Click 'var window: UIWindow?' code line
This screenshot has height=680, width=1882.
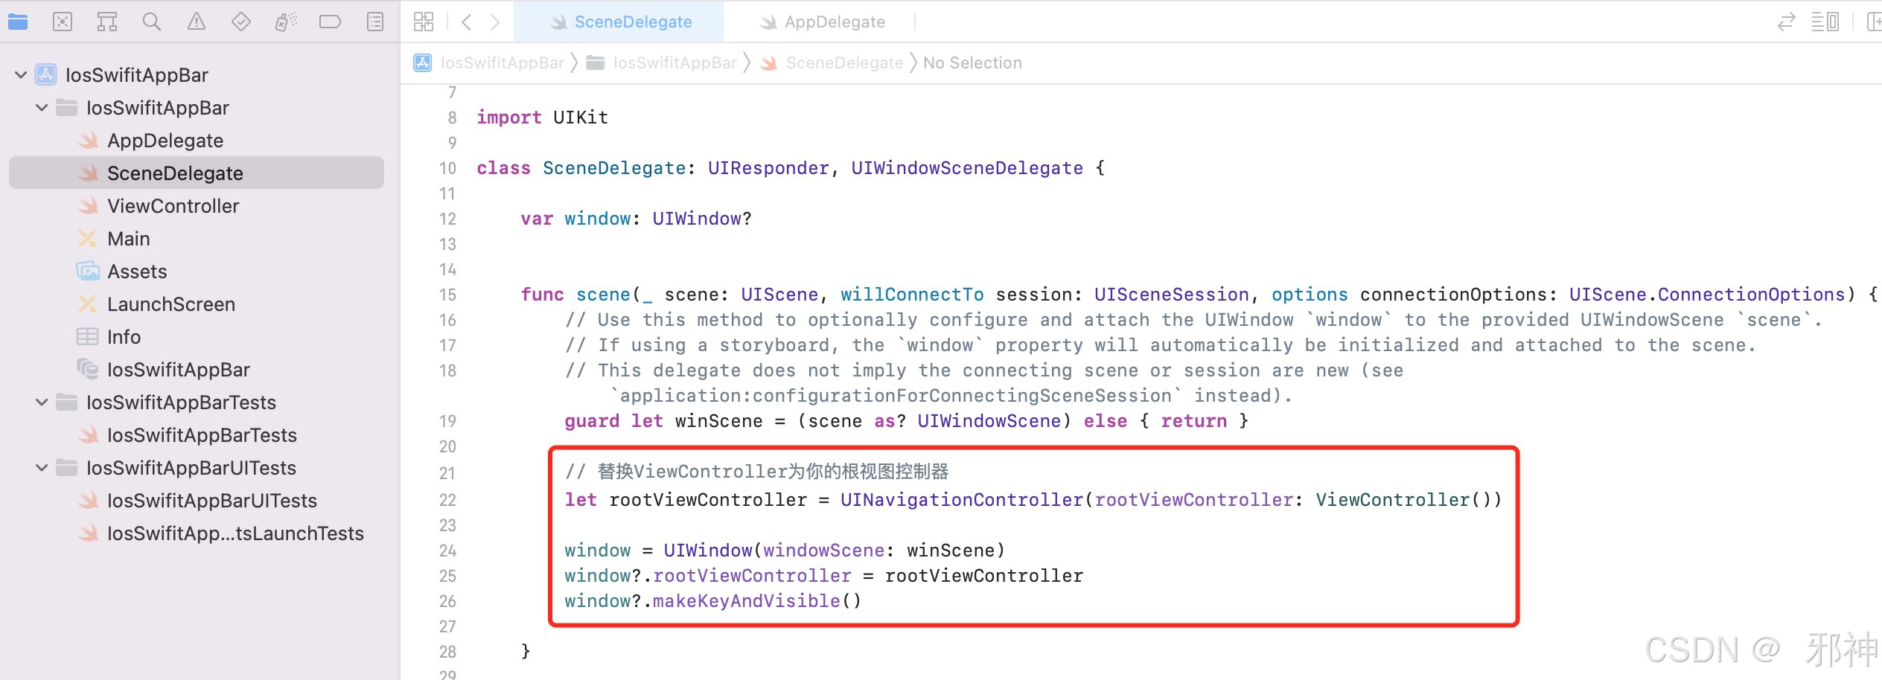(636, 219)
